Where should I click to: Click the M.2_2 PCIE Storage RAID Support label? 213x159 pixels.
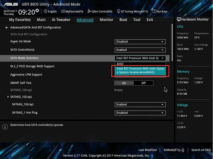[x=32, y=66]
